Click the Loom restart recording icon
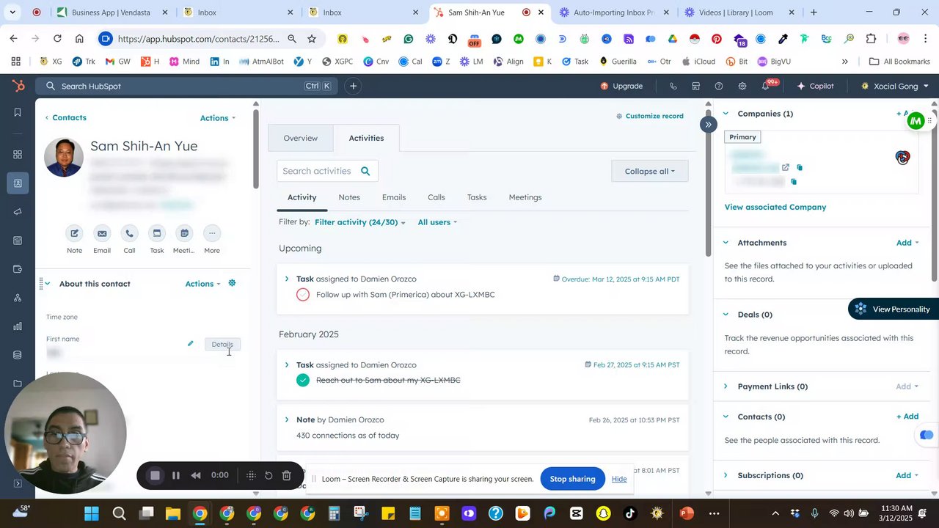This screenshot has height=528, width=939. (268, 475)
